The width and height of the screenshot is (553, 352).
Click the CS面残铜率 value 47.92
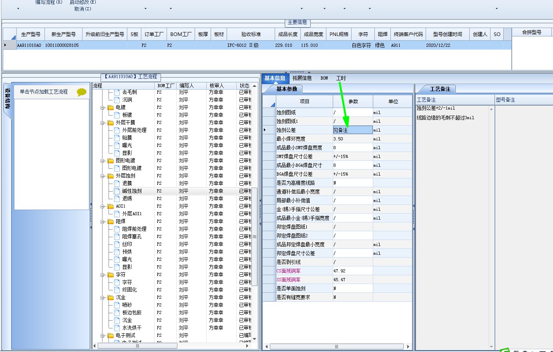tap(353, 271)
